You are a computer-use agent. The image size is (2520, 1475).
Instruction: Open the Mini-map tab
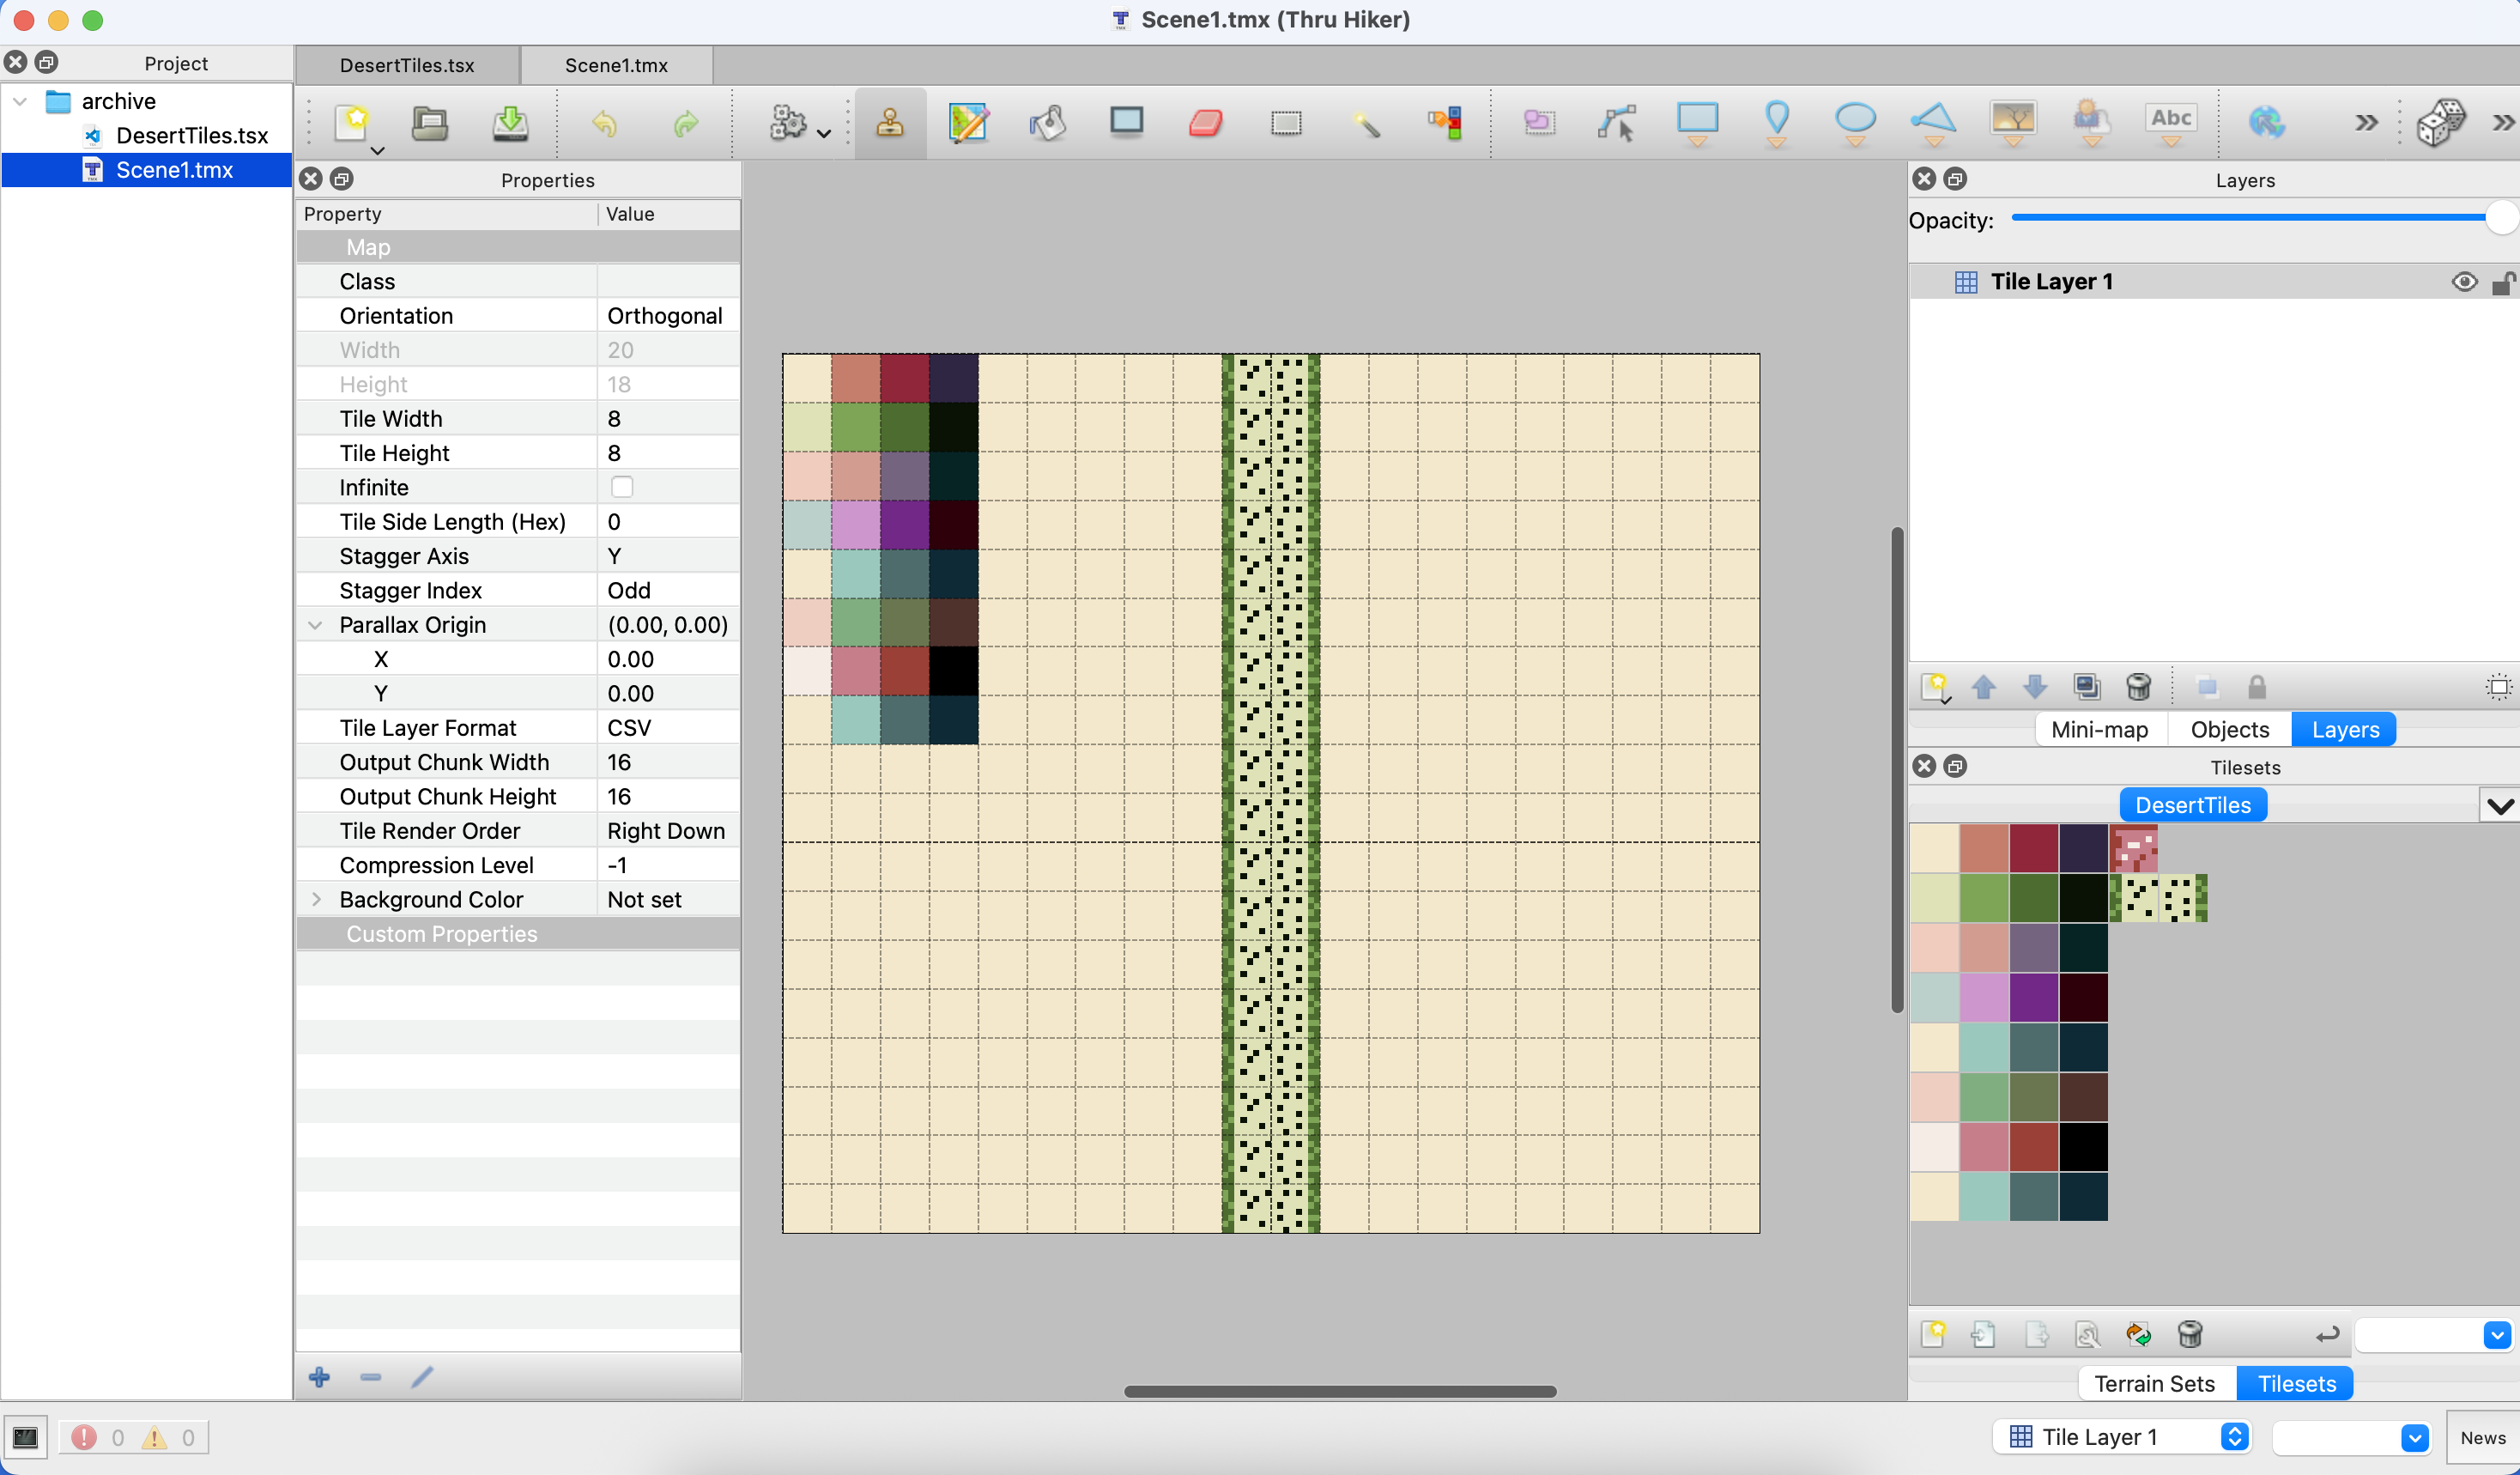2099,729
